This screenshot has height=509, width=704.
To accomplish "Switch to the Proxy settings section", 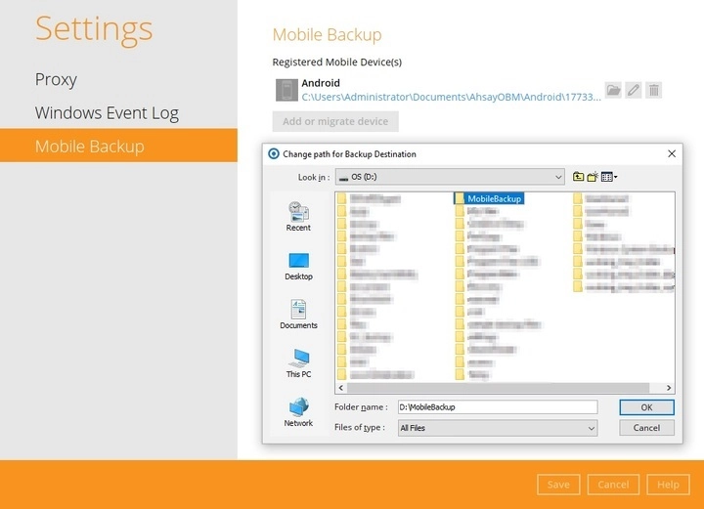I will click(56, 79).
